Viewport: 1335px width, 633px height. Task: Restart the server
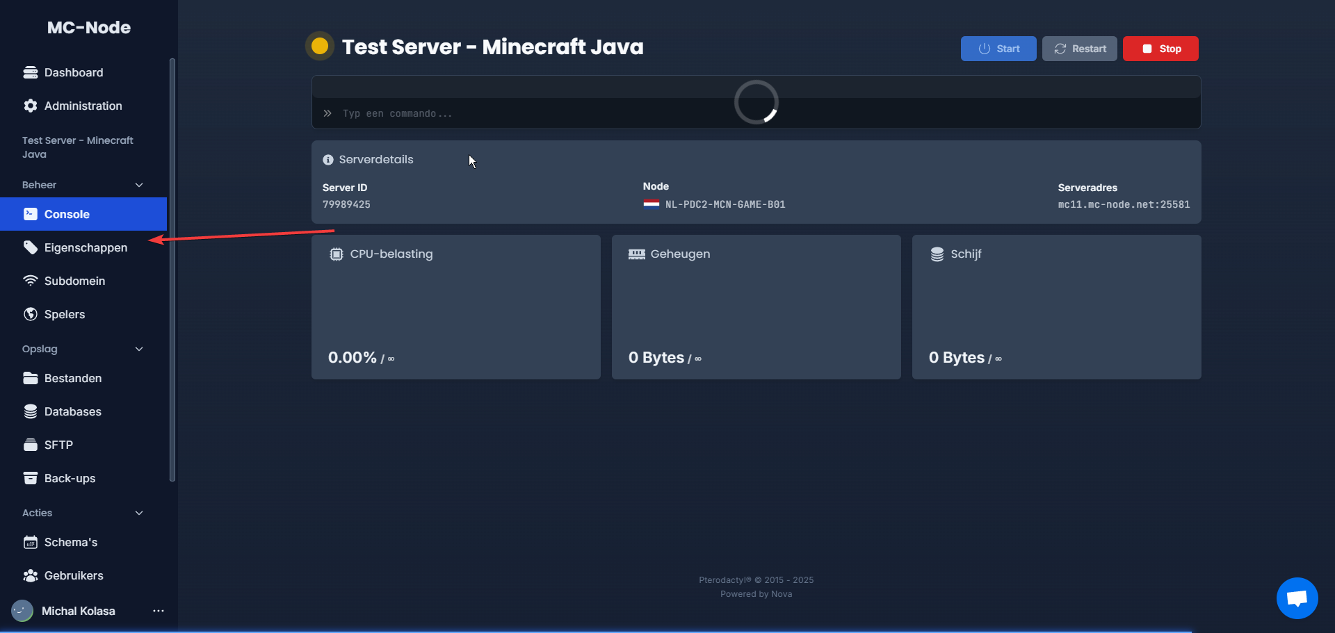coord(1080,49)
